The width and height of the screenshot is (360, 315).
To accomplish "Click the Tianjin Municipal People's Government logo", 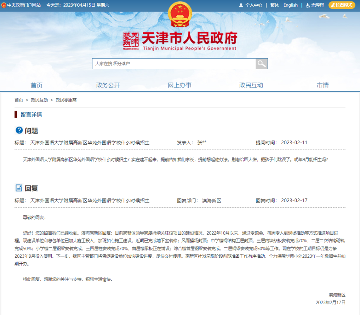I will point(180,41).
